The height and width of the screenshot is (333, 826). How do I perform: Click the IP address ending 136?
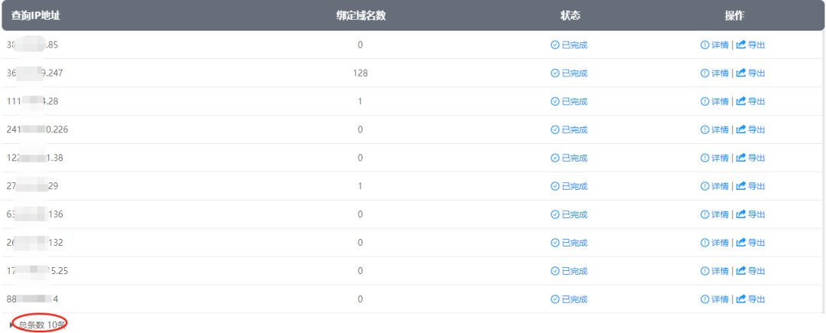pyautogui.click(x=34, y=214)
